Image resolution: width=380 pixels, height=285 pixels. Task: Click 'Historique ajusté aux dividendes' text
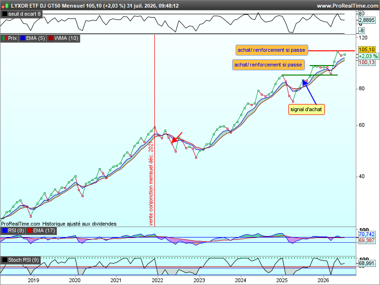(79, 224)
